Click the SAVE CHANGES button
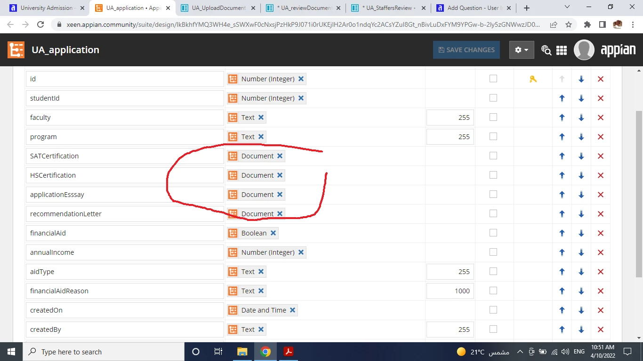The image size is (643, 361). tap(466, 50)
